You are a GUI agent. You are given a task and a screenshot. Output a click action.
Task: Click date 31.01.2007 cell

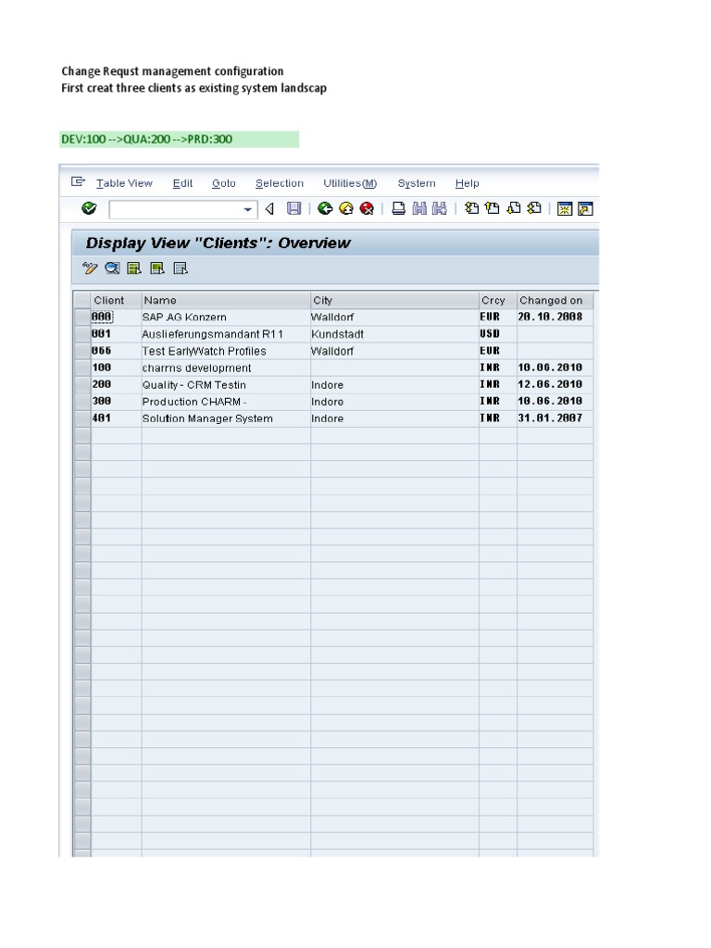click(x=555, y=419)
